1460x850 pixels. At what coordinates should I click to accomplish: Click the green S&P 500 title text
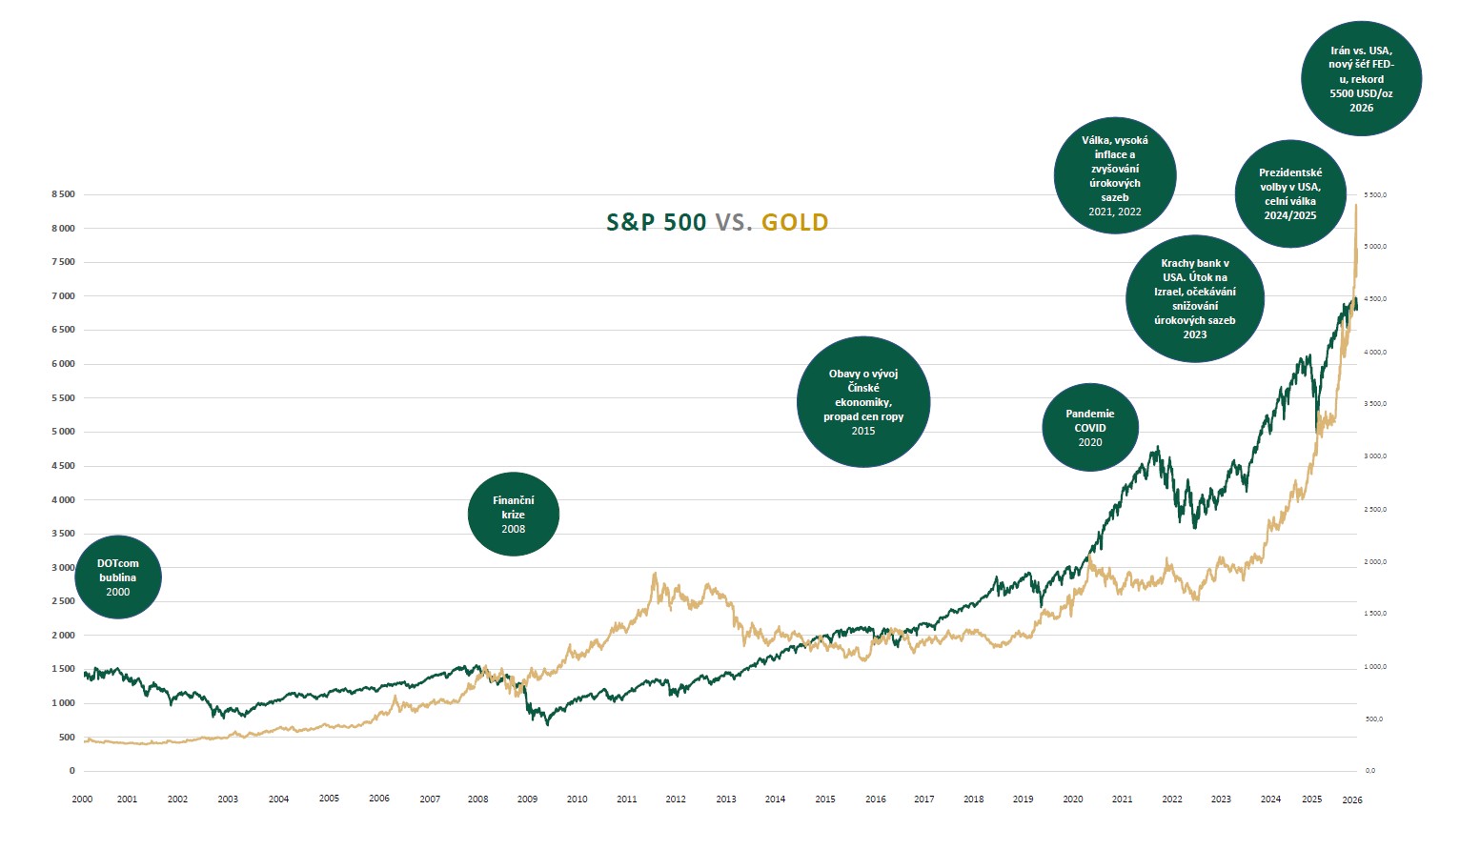pyautogui.click(x=657, y=223)
